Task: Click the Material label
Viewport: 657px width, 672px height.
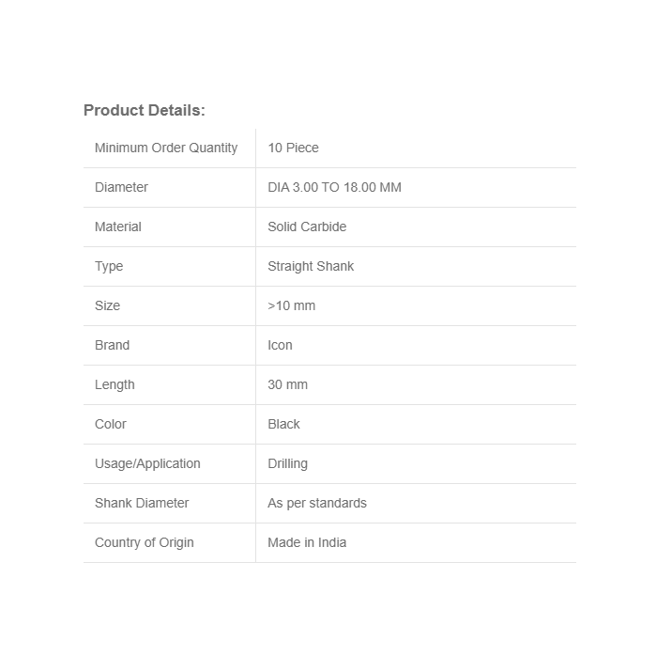Action: (x=118, y=227)
